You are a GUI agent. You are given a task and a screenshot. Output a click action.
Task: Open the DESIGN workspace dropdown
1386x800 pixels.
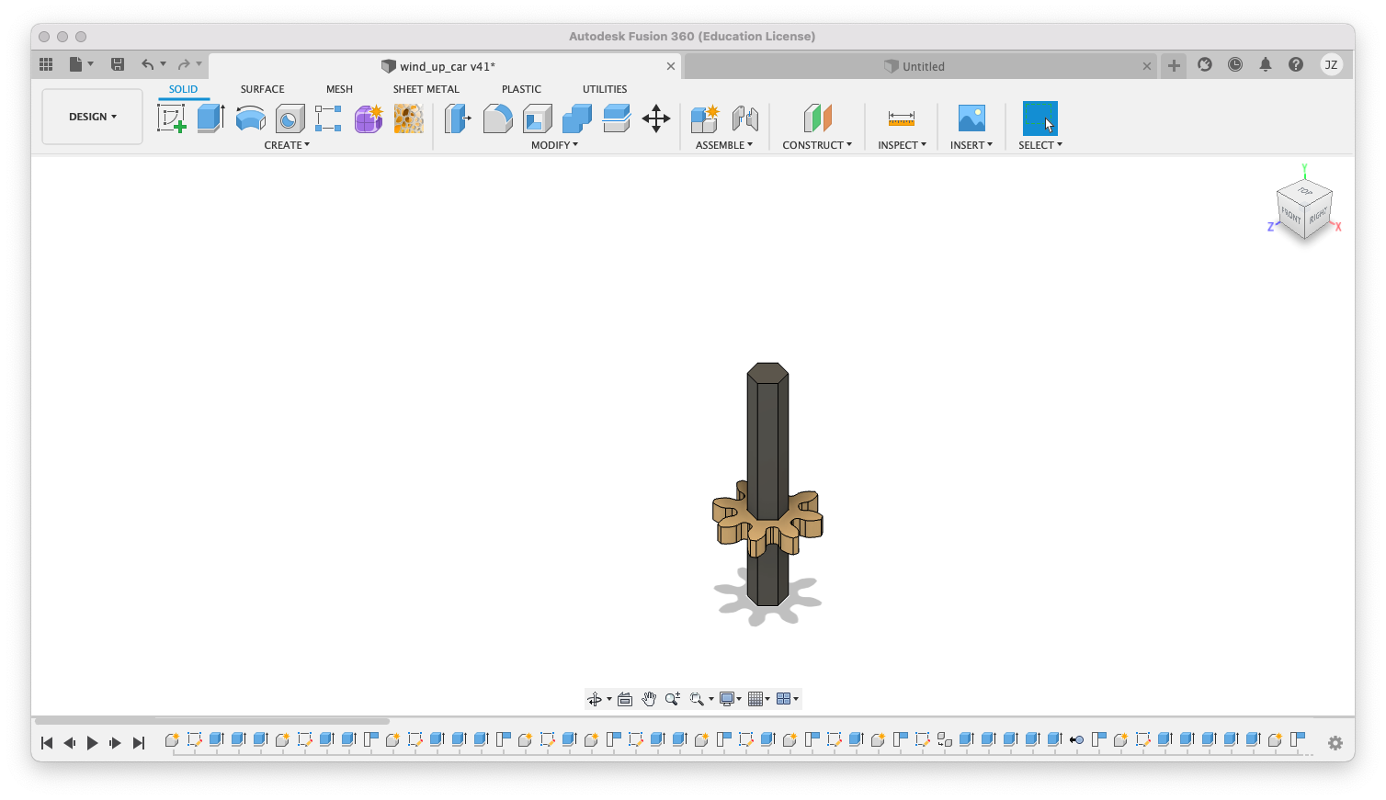(93, 117)
